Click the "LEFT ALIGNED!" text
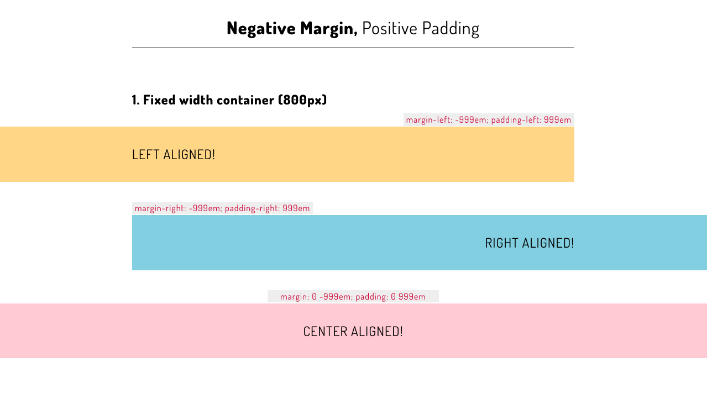This screenshot has width=707, height=398. pos(174,155)
